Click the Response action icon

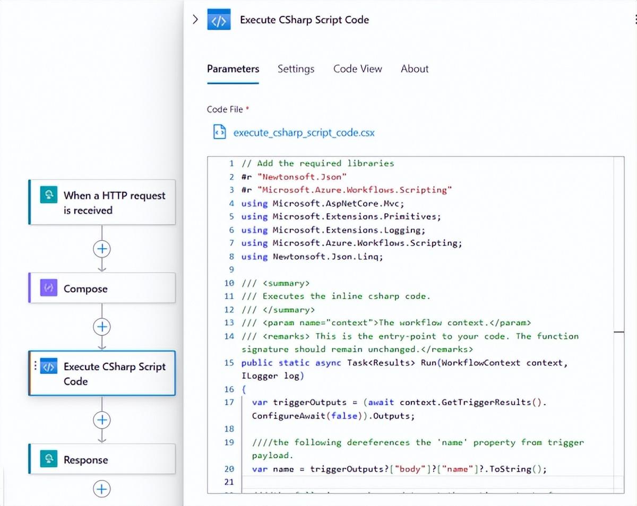[x=48, y=459]
